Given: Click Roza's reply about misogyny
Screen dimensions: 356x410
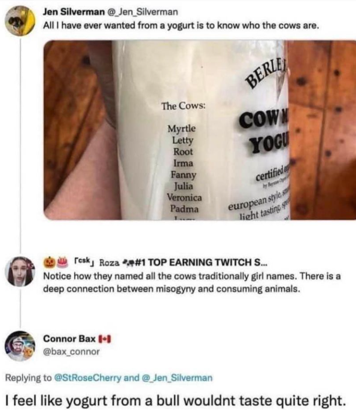Looking at the screenshot, I should pos(192,283).
